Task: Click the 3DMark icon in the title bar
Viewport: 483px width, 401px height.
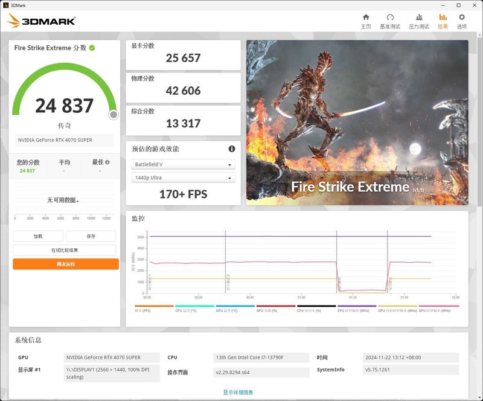Action: point(7,5)
